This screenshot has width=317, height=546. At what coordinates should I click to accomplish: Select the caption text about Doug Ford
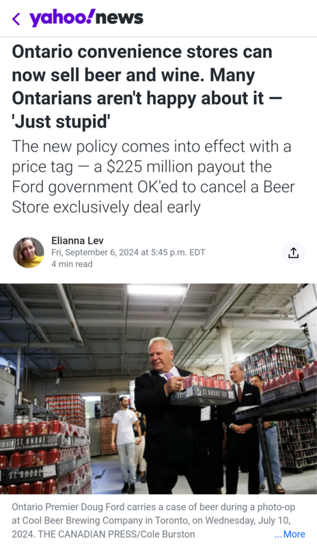point(154,520)
